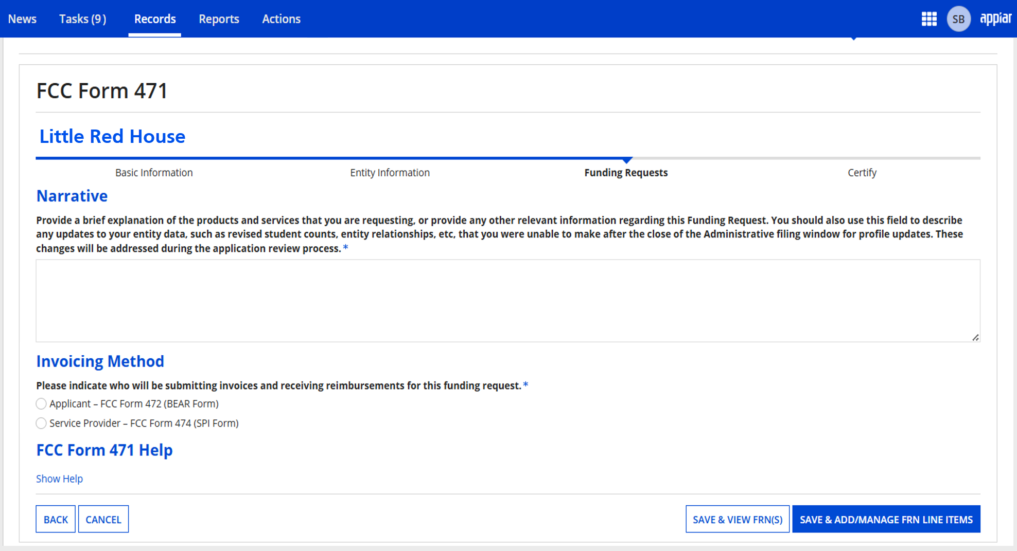
Task: Click the Basic Information step label
Action: 154,173
